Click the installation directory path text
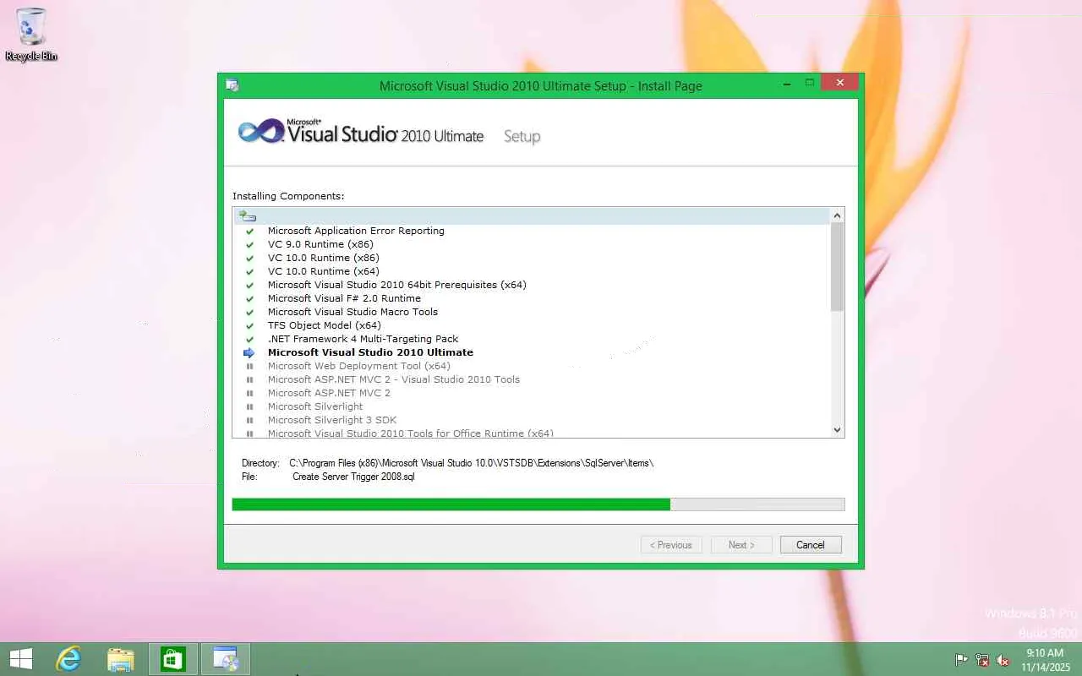 click(472, 463)
